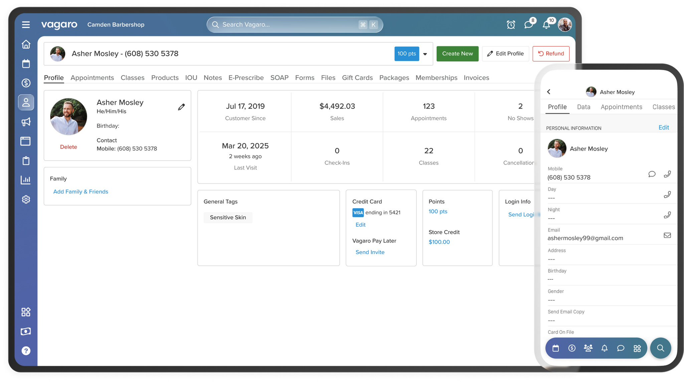The width and height of the screenshot is (684, 382).
Task: Expand the dropdown arrow next to 100 pts
Action: (x=425, y=54)
